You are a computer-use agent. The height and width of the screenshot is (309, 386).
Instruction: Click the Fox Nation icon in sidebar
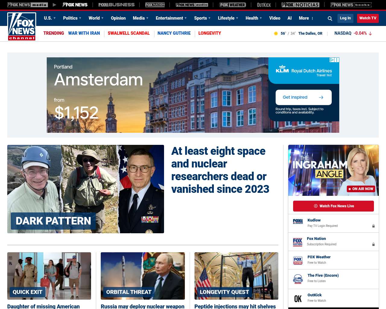[298, 242]
